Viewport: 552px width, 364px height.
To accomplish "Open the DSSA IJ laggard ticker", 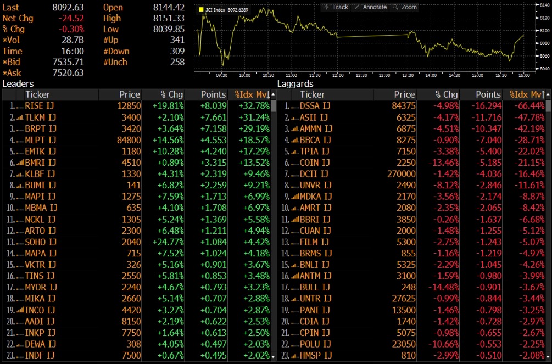I will 315,105.
